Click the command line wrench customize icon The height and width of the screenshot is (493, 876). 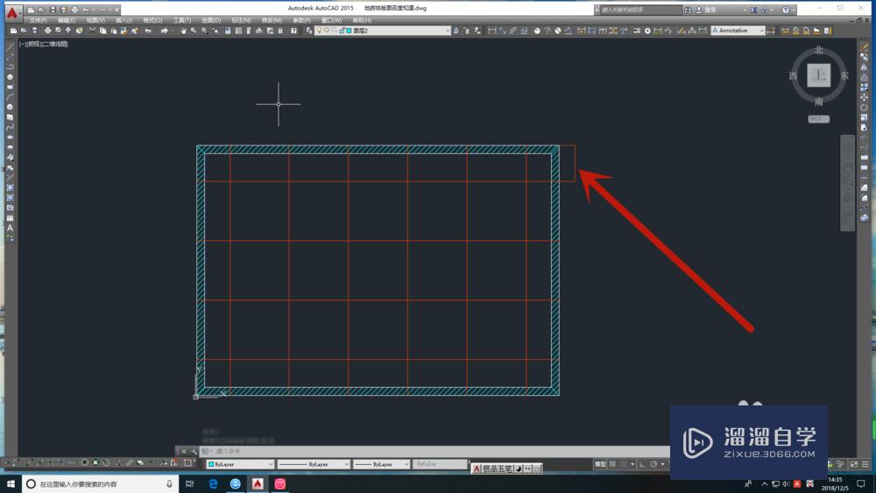point(194,451)
